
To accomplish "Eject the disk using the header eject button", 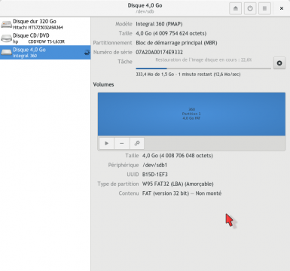I will [x=236, y=8].
